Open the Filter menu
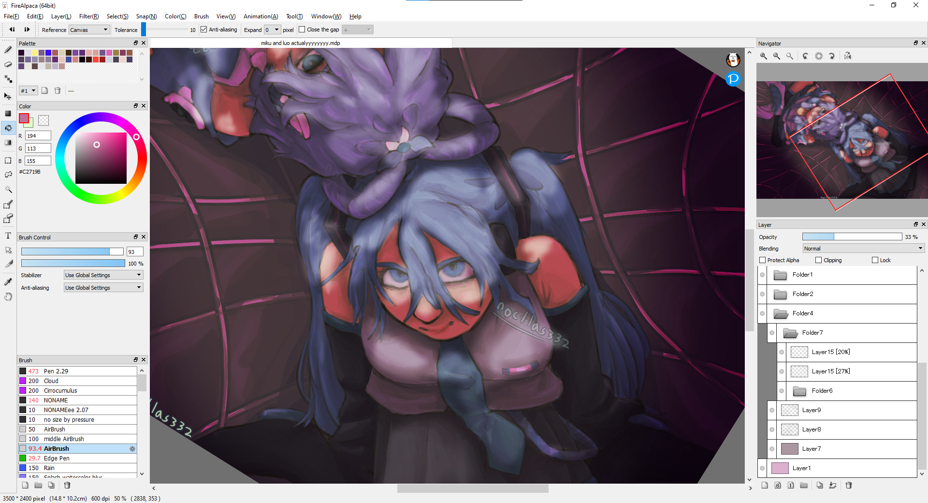The image size is (928, 503). (x=89, y=16)
